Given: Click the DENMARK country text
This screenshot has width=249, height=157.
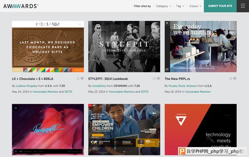Looking at the screenshot, I should [x=120, y=86].
